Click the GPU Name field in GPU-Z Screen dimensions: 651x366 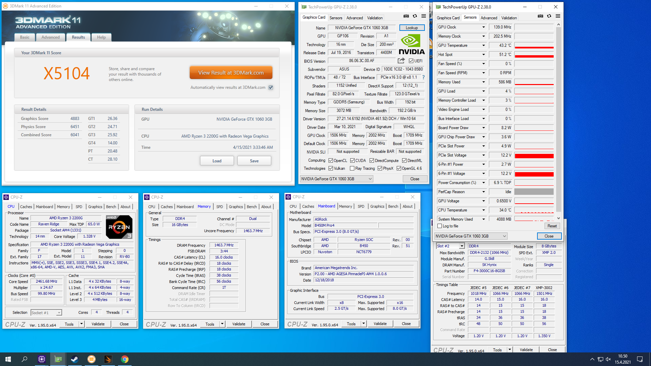(362, 28)
